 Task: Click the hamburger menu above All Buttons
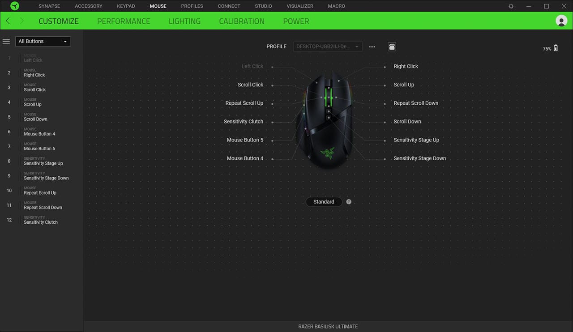pos(6,41)
